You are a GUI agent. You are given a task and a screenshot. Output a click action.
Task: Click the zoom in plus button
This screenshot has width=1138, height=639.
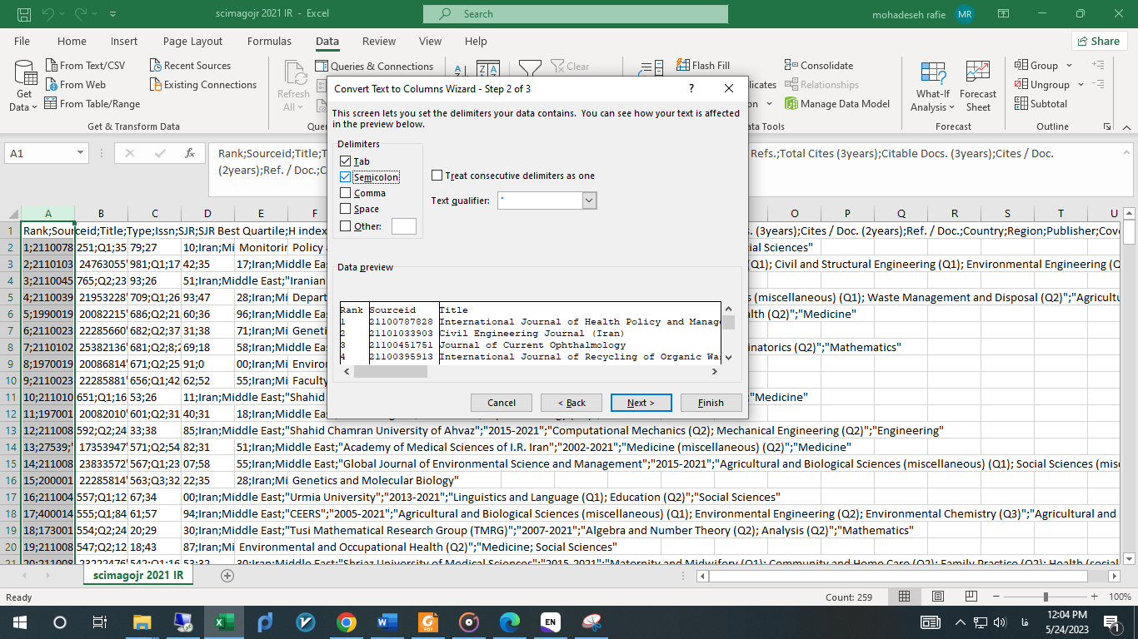1093,597
